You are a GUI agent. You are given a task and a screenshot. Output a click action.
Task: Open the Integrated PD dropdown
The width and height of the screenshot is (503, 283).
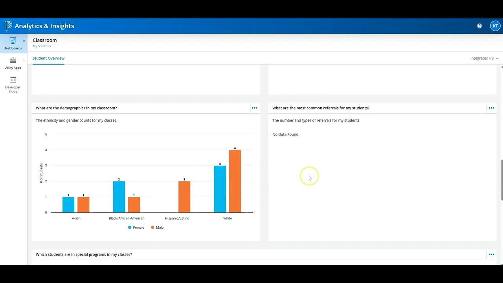[x=484, y=58]
